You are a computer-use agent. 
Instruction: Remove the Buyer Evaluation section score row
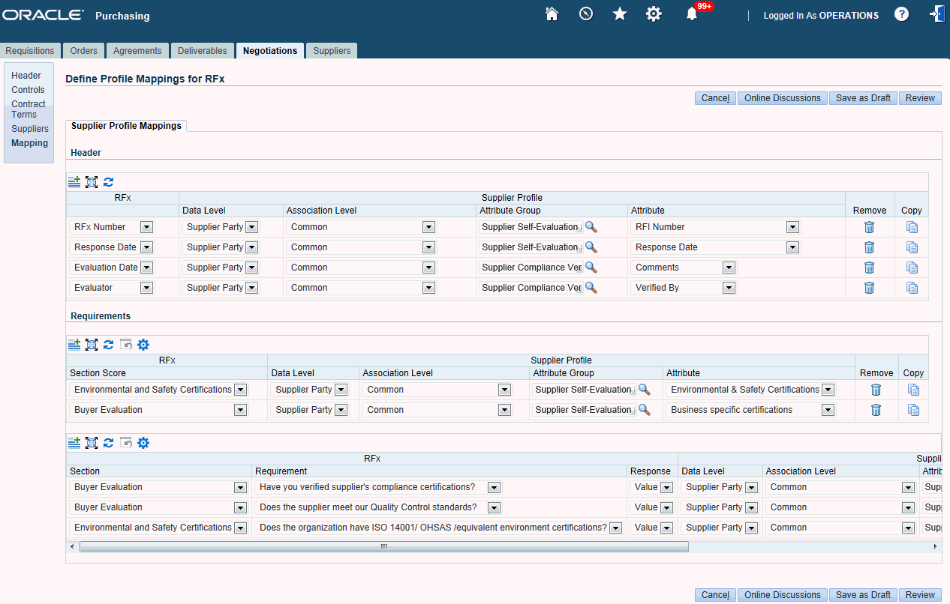click(876, 410)
